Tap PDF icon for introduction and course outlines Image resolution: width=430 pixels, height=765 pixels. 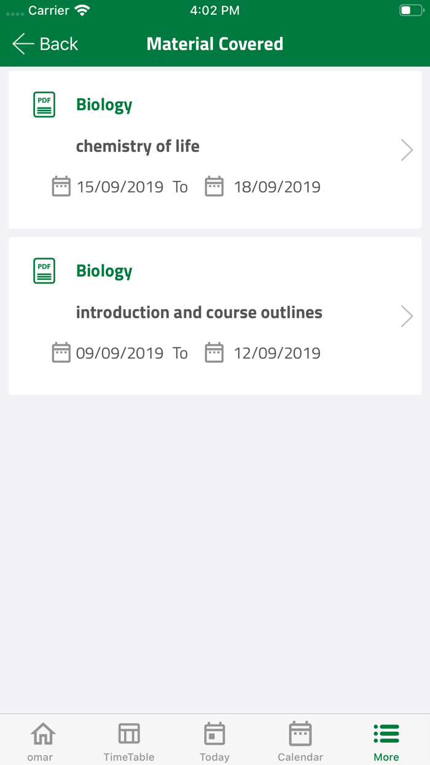click(x=44, y=271)
